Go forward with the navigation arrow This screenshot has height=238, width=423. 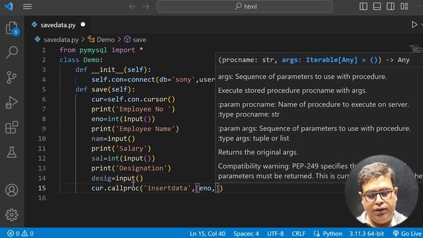pyautogui.click(x=146, y=7)
